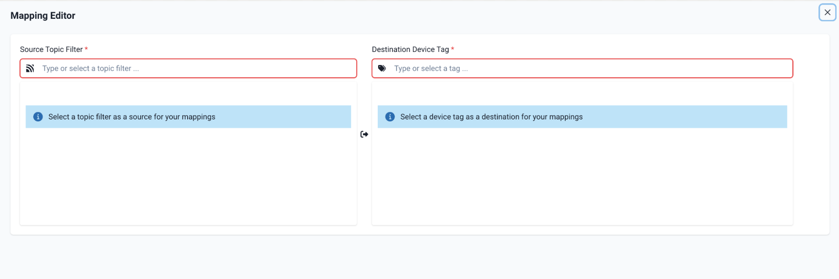Click the Mapping Editor heading
Image resolution: width=839 pixels, height=279 pixels.
pyautogui.click(x=43, y=15)
